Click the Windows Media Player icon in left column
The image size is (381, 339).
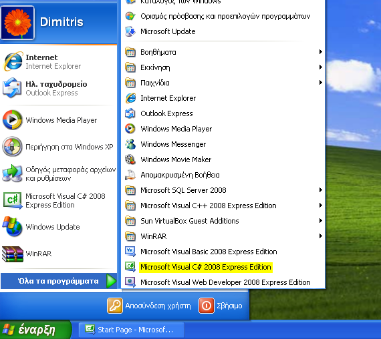(x=13, y=120)
